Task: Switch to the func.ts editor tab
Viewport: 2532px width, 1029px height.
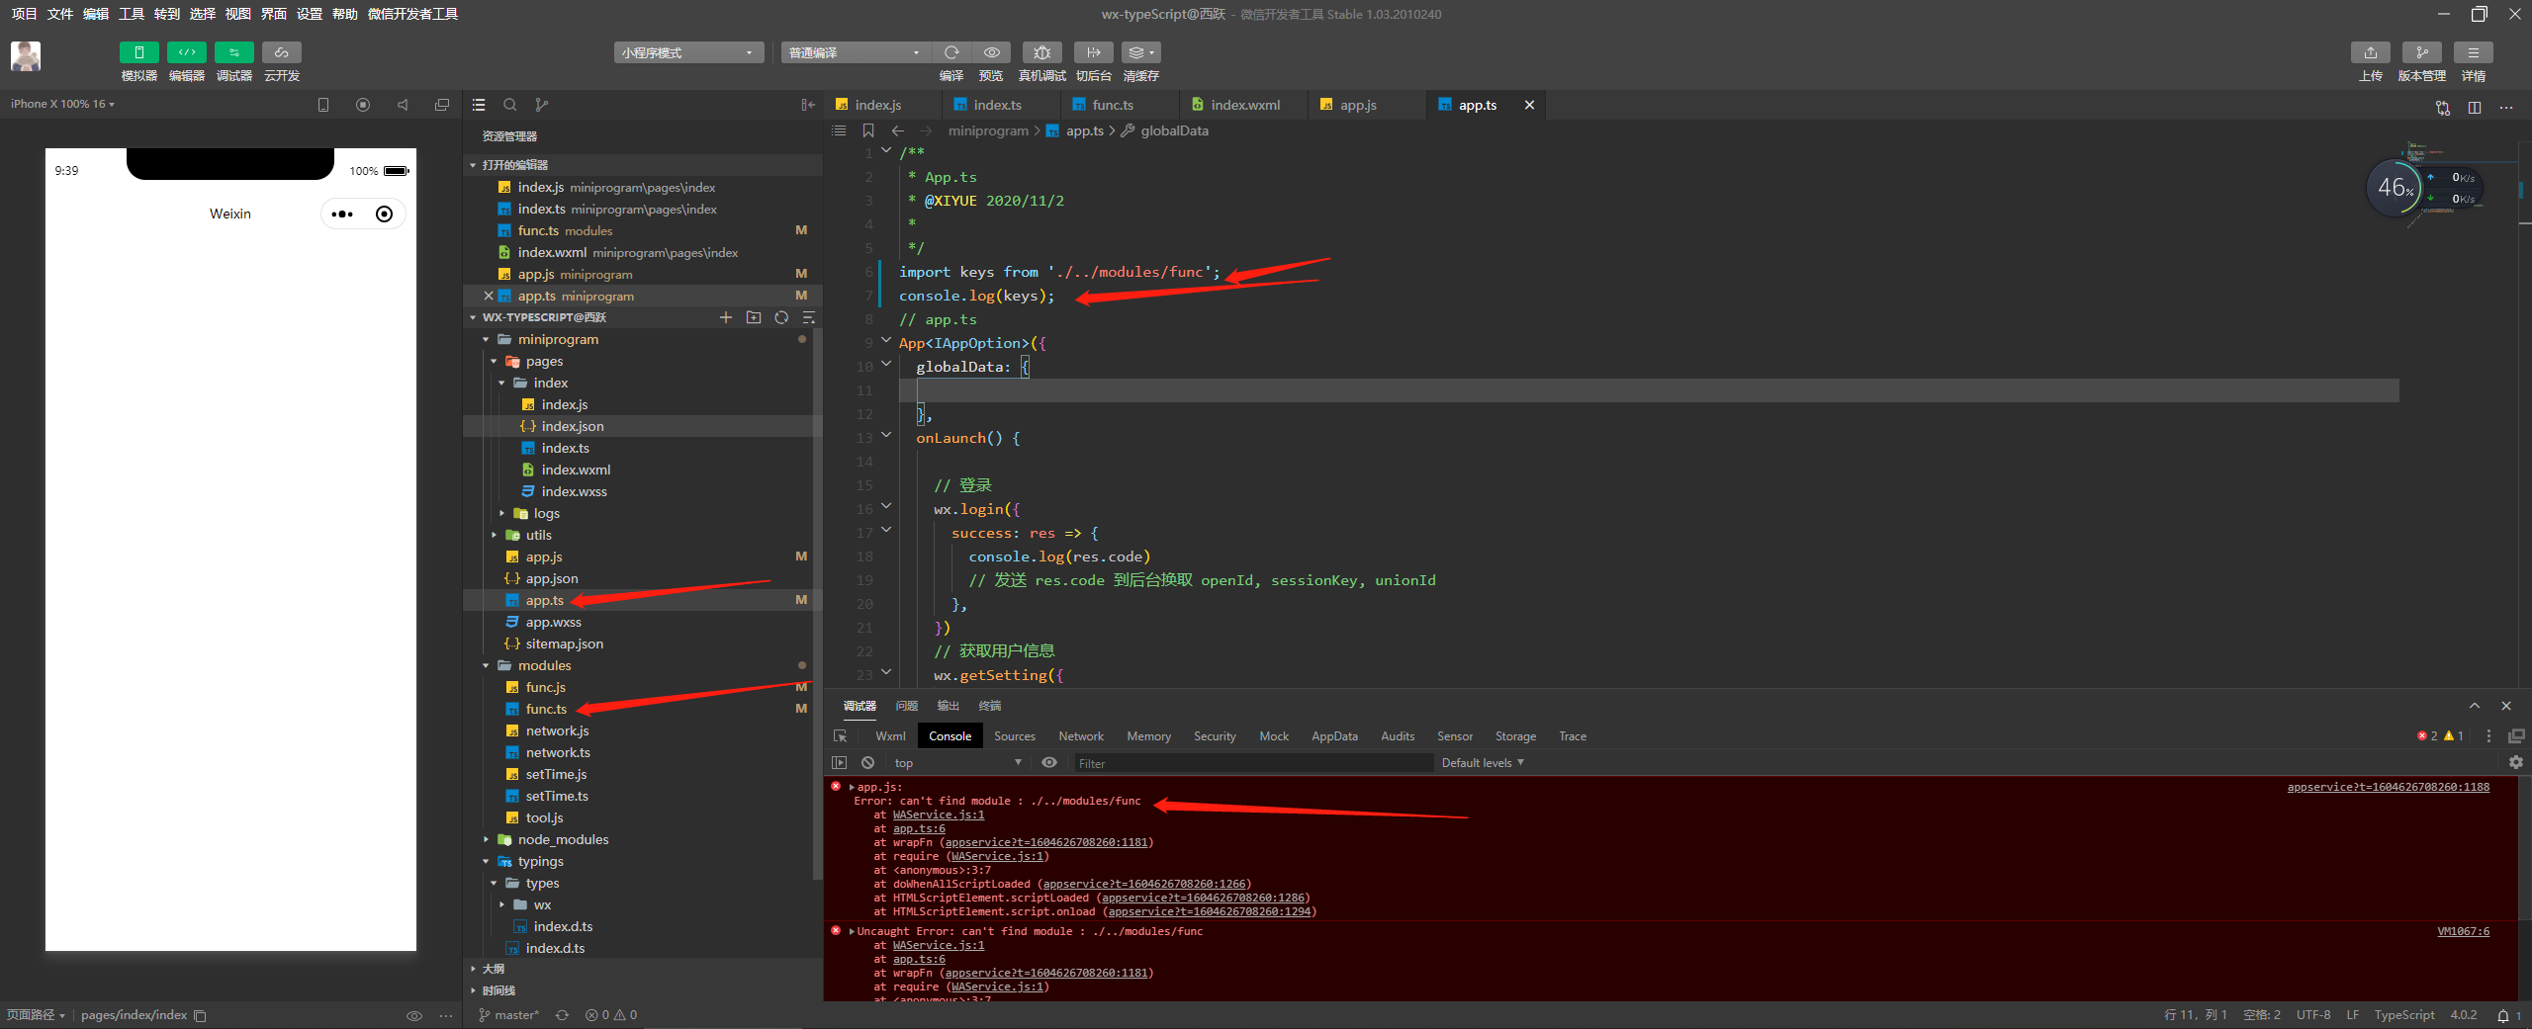Action: coord(1112,105)
